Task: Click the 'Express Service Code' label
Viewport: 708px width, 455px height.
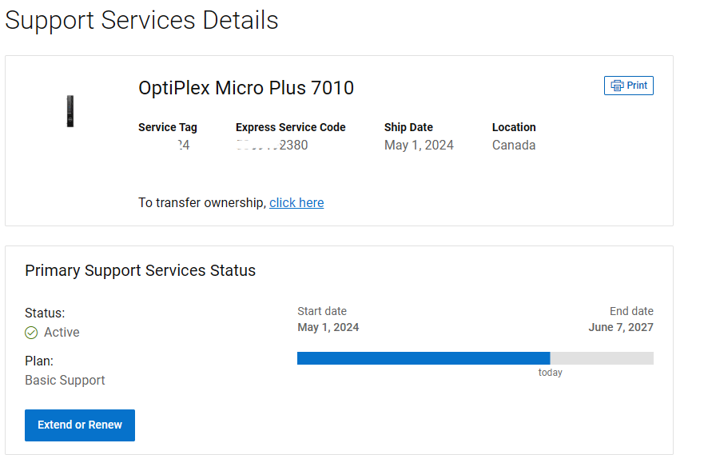Action: pyautogui.click(x=290, y=127)
